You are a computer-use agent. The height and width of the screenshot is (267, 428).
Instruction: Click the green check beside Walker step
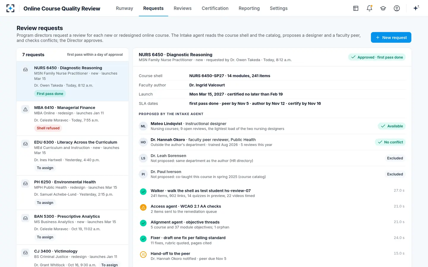click(x=143, y=192)
